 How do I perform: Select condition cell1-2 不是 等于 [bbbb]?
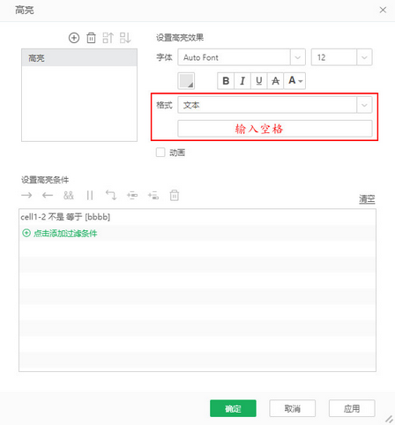[197, 217]
